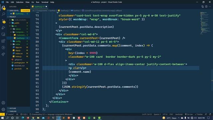The height and width of the screenshot is (120, 213).
Task: Open the Search view icon
Action: pos(3,14)
